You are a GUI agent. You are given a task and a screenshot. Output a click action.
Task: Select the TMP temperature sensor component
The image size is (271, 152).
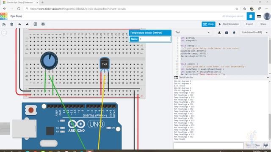coord(105,64)
